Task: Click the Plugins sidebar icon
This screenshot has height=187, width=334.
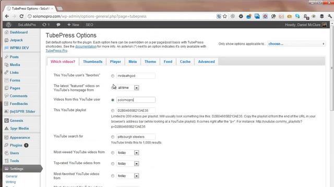Action: click(6, 145)
